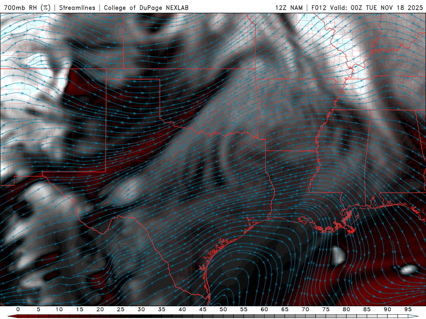Click the '10' colorbar scale label
426x319 pixels.
pos(59,309)
